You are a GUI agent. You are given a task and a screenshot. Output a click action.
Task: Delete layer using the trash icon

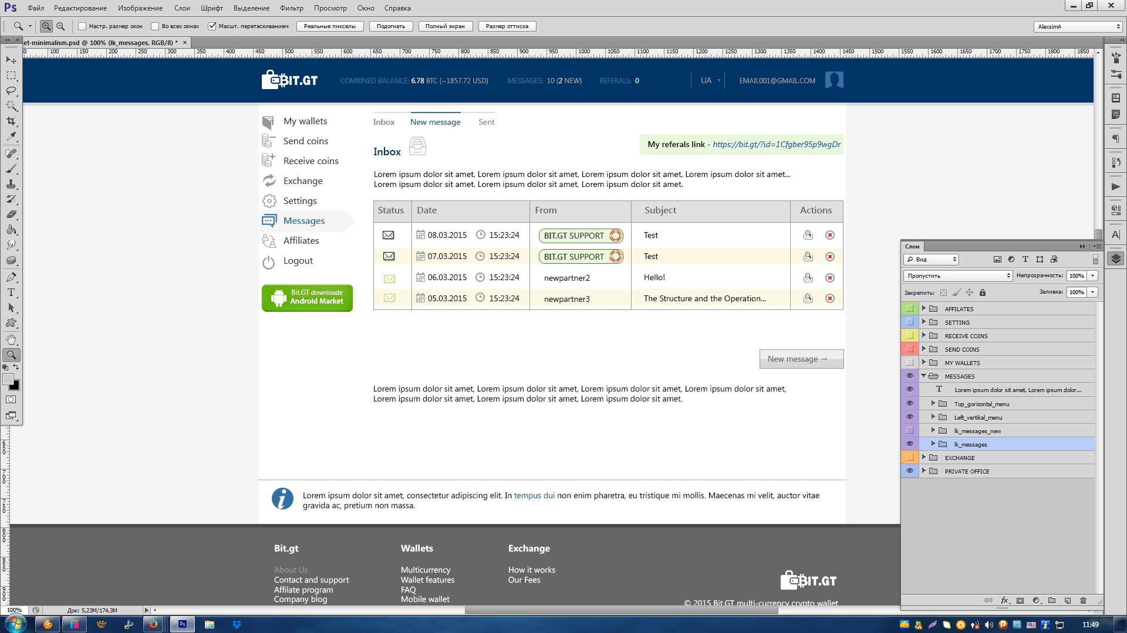1084,600
